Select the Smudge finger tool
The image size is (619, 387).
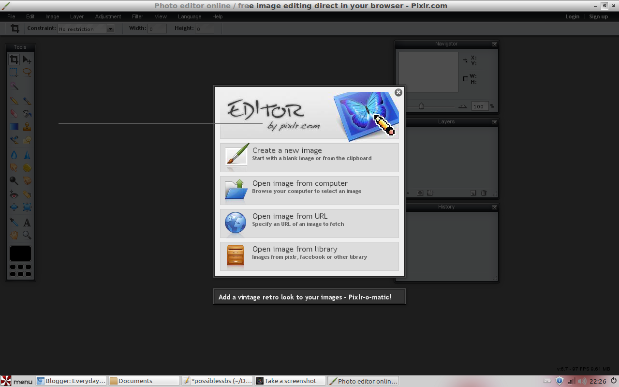point(14,168)
